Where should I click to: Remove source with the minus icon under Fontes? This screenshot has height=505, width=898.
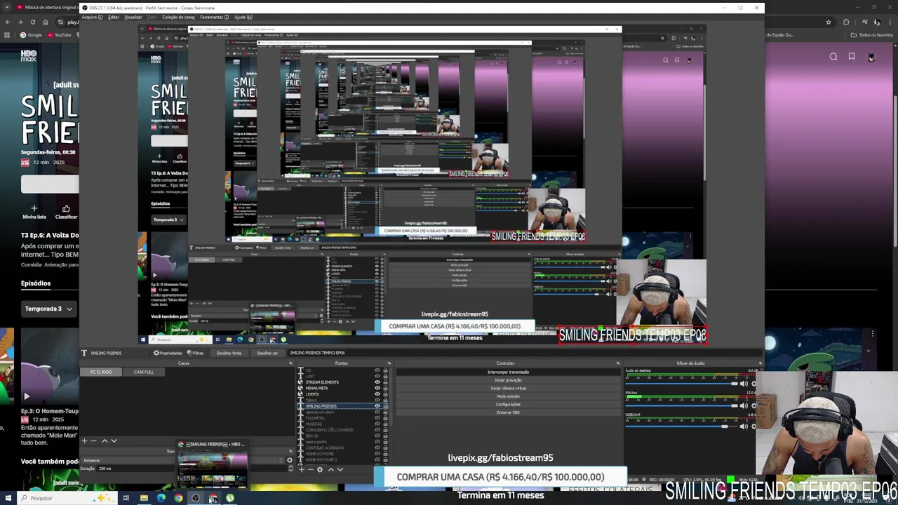(310, 469)
